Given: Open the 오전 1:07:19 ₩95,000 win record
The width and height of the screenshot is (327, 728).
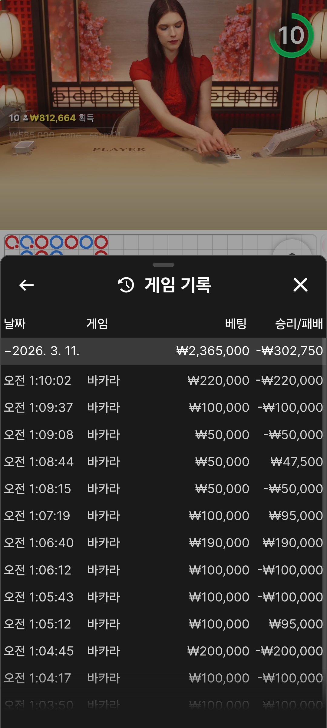Looking at the screenshot, I should click(163, 516).
